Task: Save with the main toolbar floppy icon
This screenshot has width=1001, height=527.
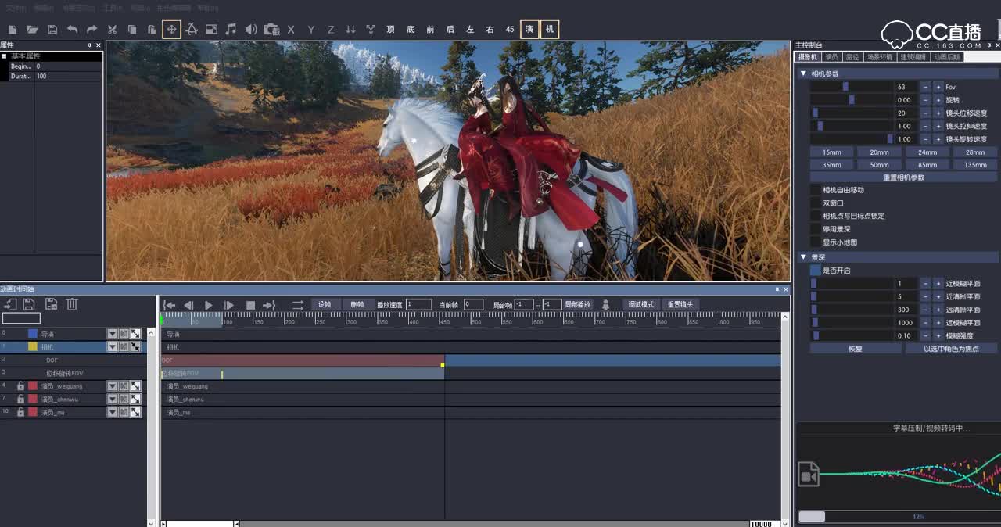Action: pyautogui.click(x=52, y=30)
